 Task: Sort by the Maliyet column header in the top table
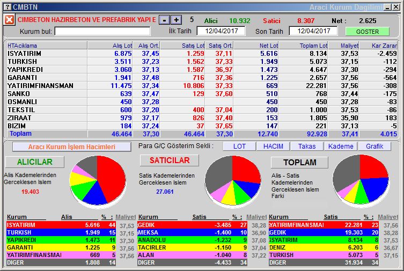pyautogui.click(x=343, y=46)
